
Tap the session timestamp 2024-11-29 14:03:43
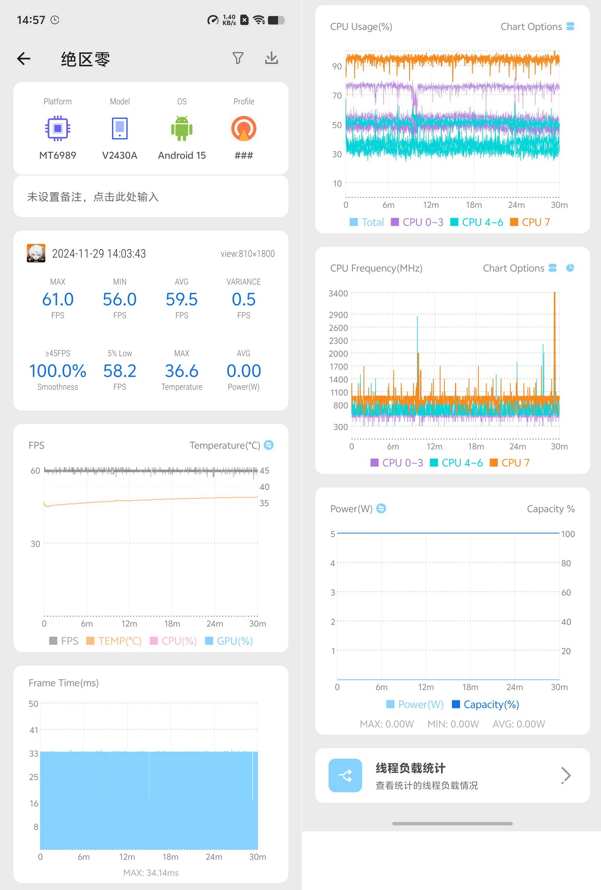click(x=99, y=253)
